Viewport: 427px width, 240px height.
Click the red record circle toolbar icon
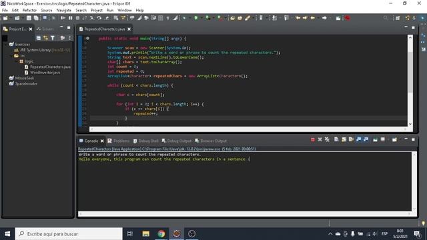click(348, 18)
